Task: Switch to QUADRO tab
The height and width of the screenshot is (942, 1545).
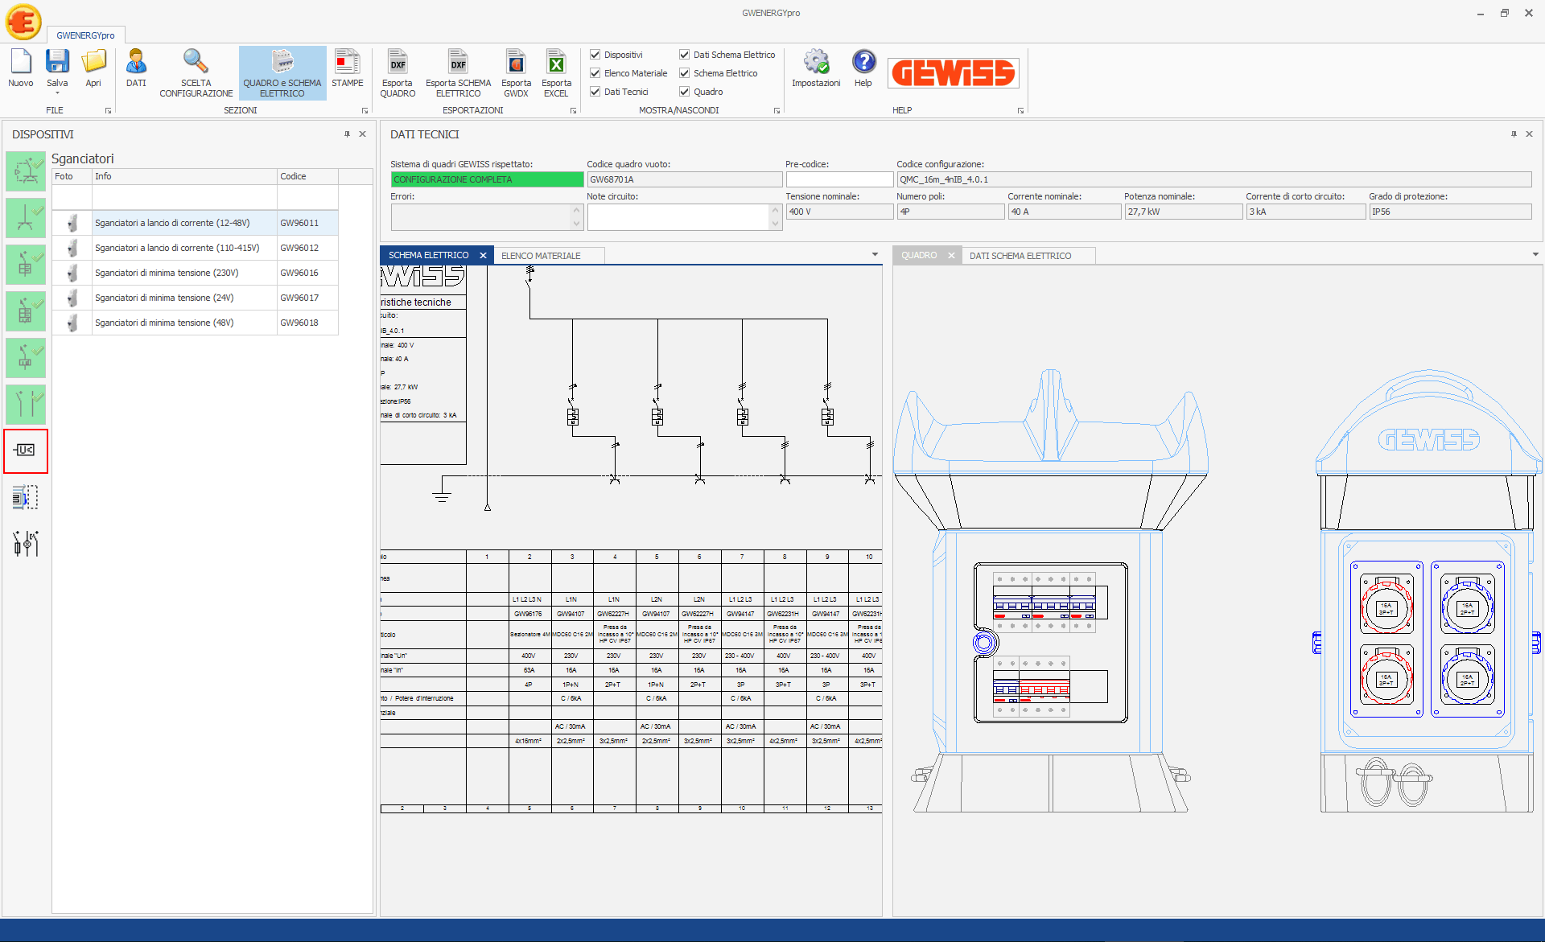Action: click(x=919, y=255)
